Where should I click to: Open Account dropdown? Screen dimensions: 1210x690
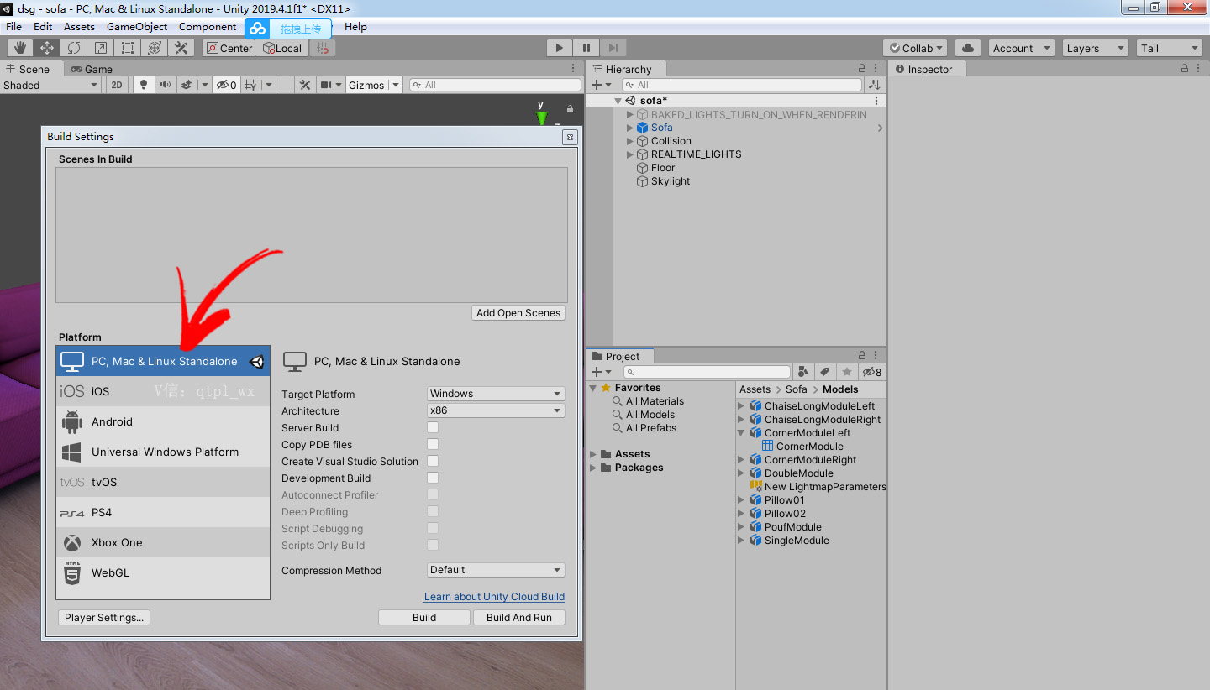[1021, 48]
